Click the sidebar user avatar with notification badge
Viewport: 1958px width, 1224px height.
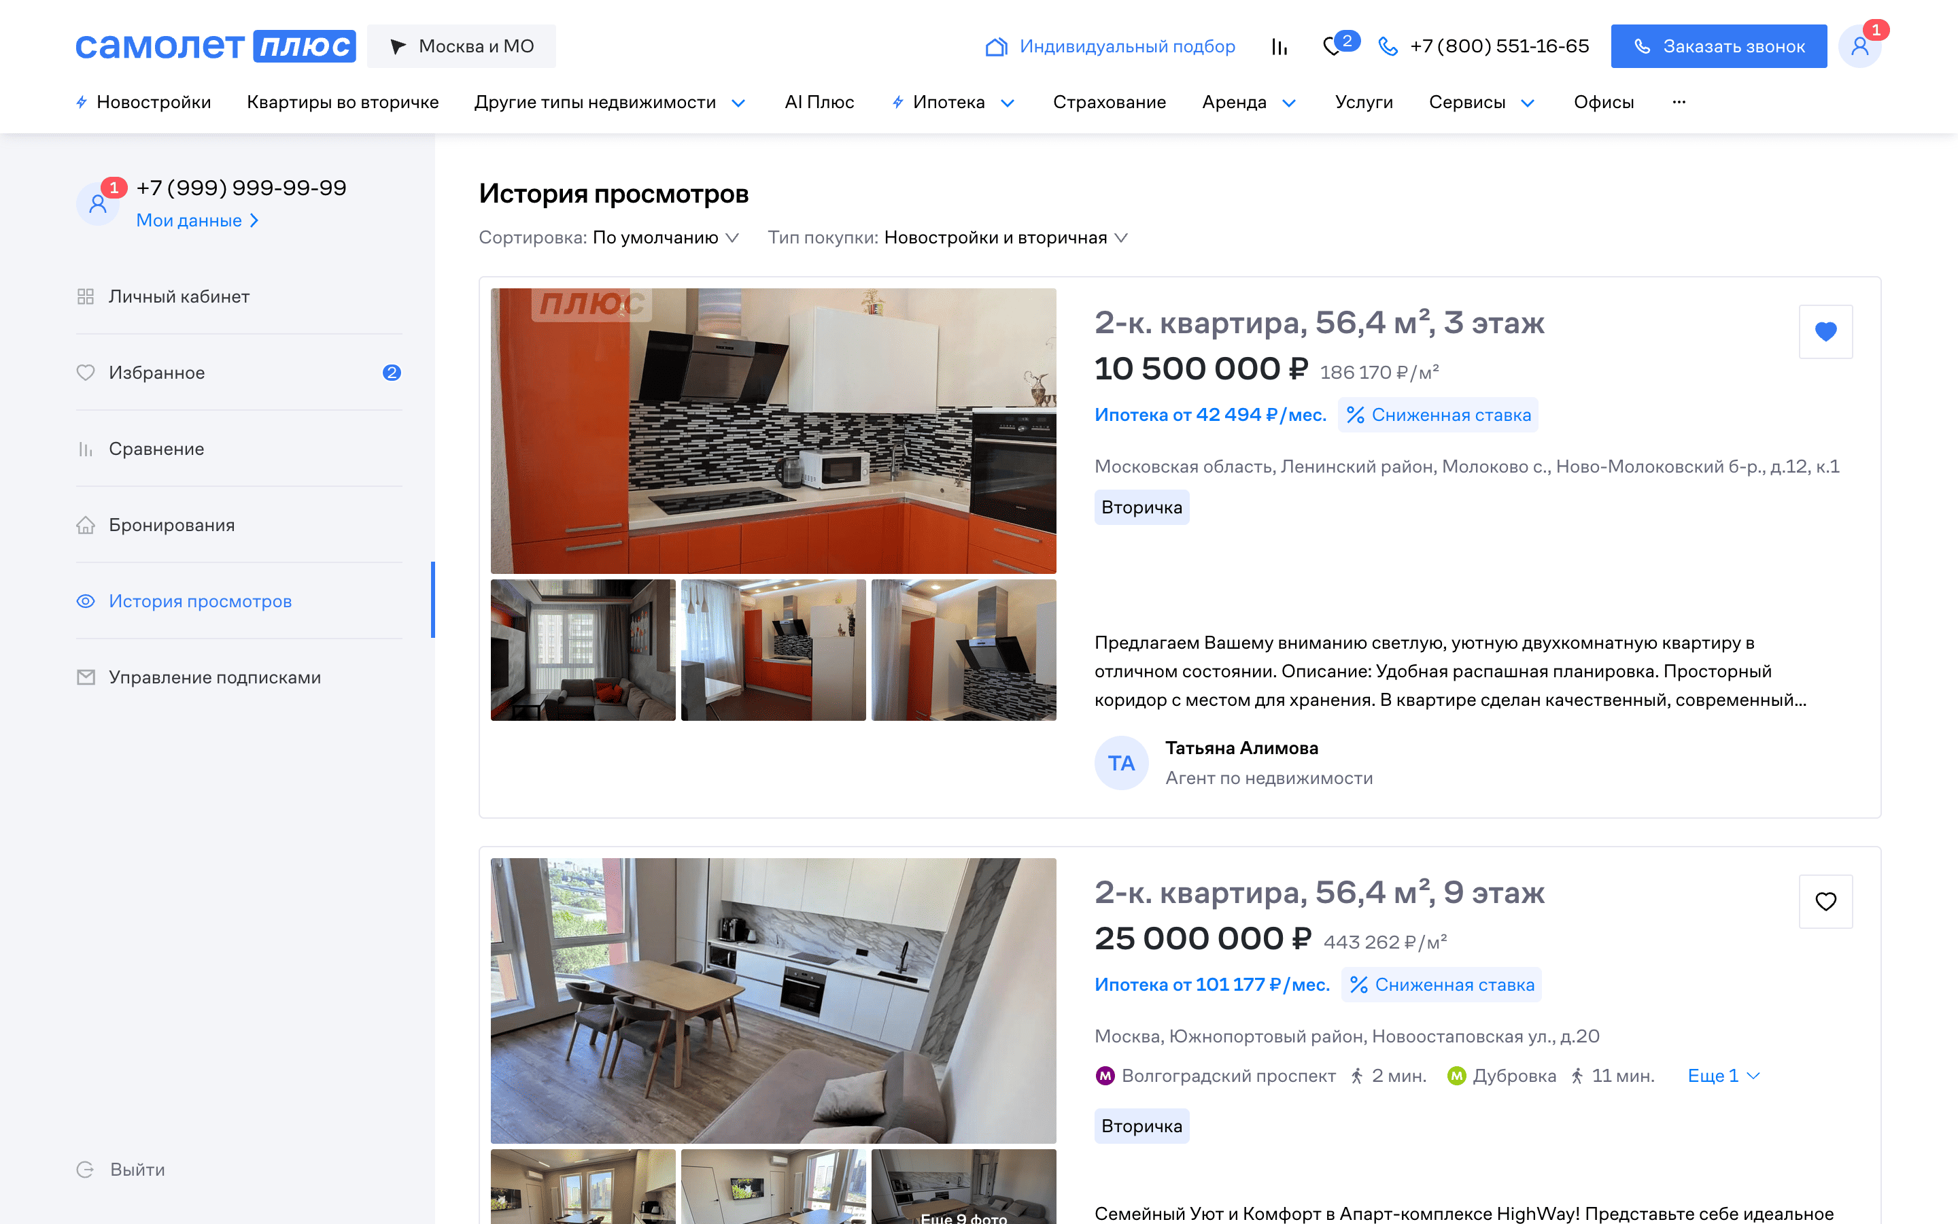point(98,203)
